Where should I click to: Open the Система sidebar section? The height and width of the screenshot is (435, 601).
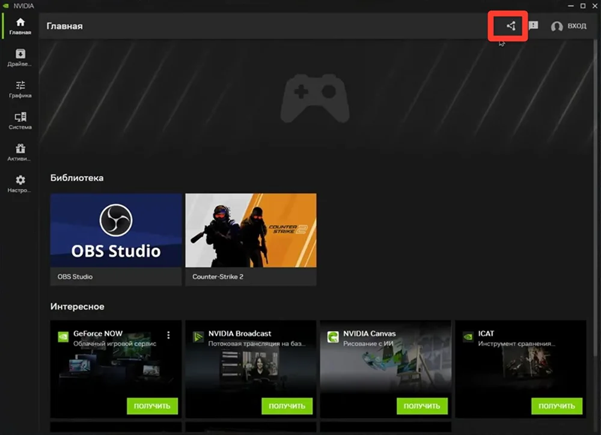click(x=20, y=121)
